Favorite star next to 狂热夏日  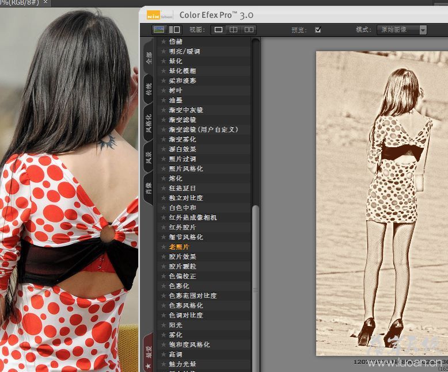coord(164,187)
